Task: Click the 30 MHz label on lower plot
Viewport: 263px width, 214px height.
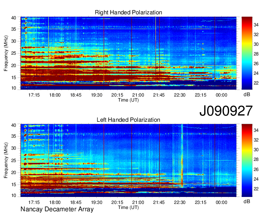Action: point(14,148)
